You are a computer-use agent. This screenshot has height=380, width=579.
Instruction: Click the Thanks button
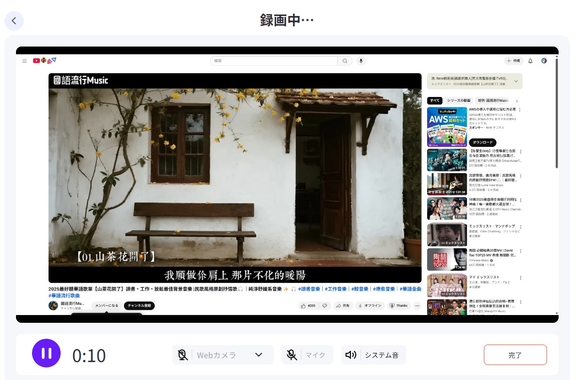pos(399,305)
